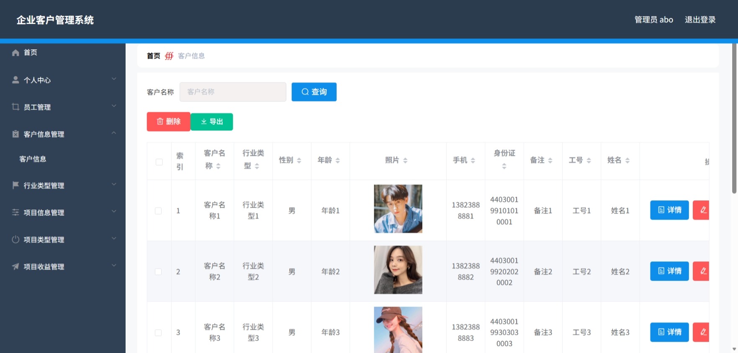Click 客户信息 in the breadcrumb
Screen dimensions: 738x353
[191, 56]
